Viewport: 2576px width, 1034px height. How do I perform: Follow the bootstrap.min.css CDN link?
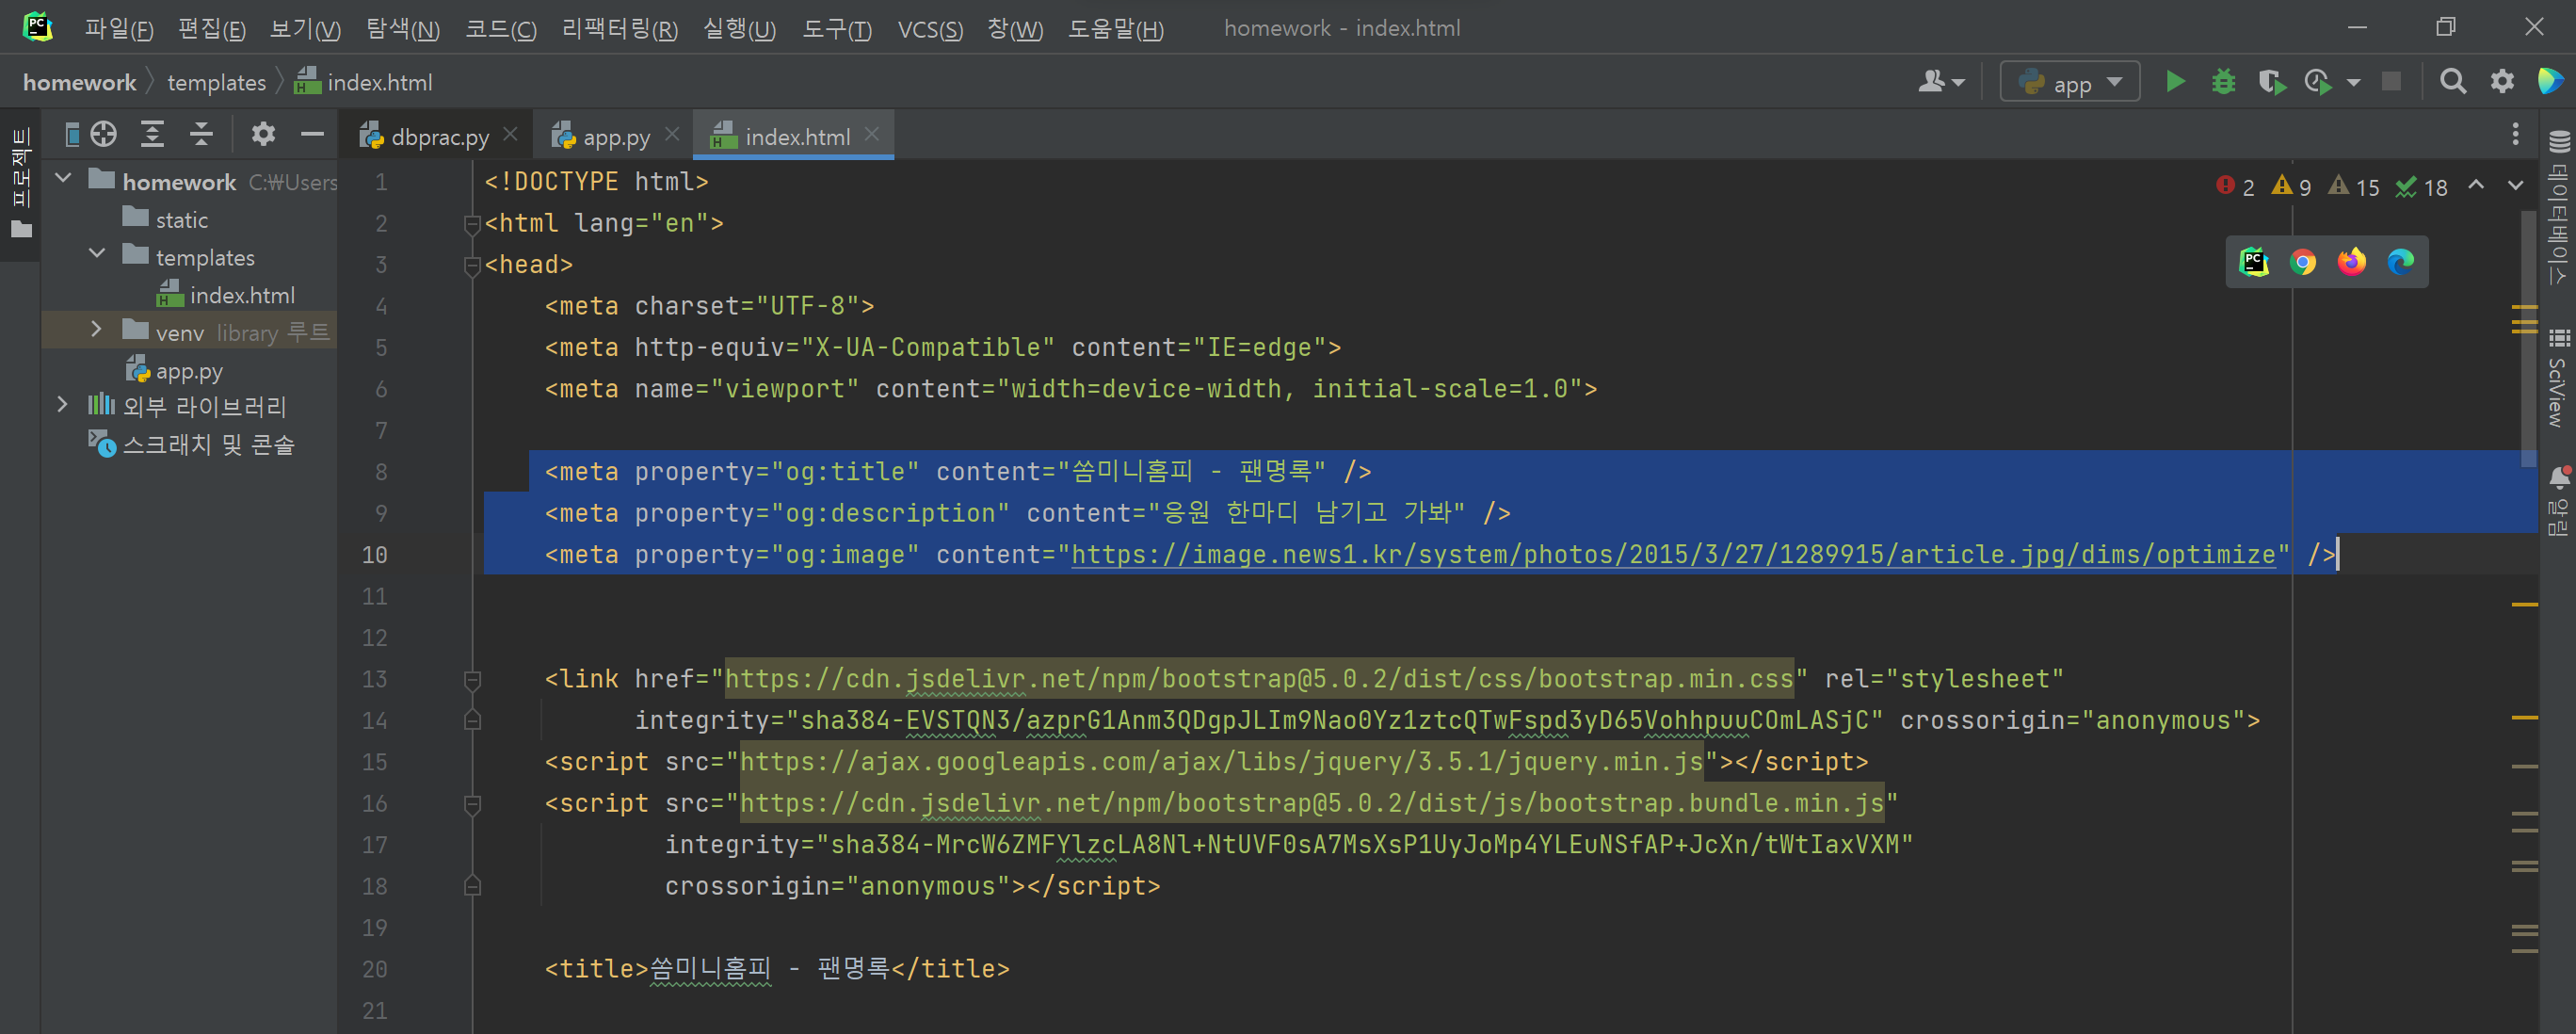tap(1259, 679)
